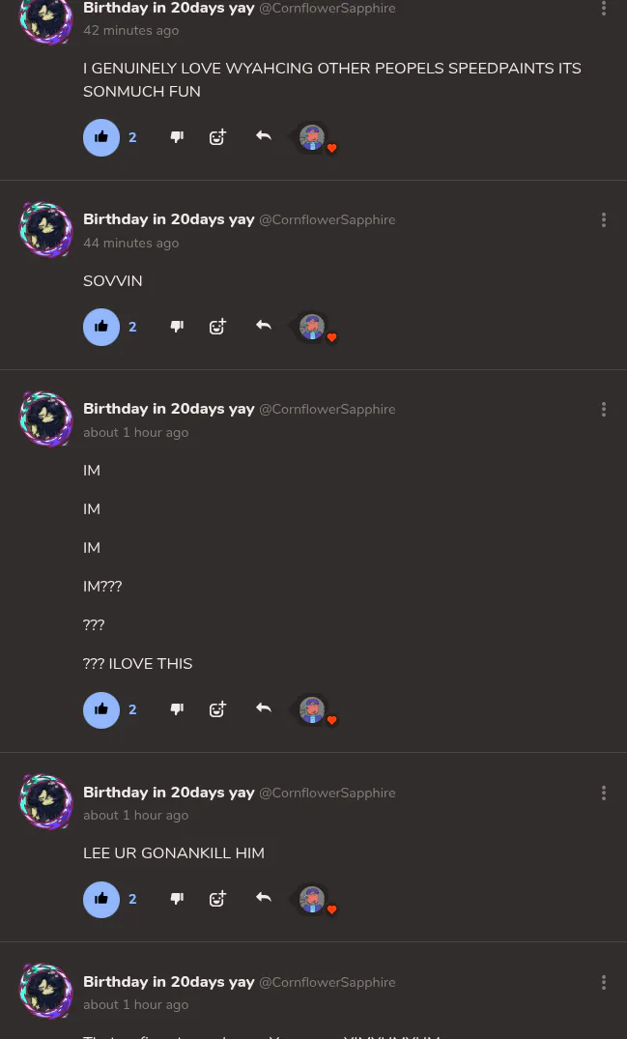Screen dimensions: 627x1039
Task: Open more options for SOVVIN comment
Action: click(604, 220)
